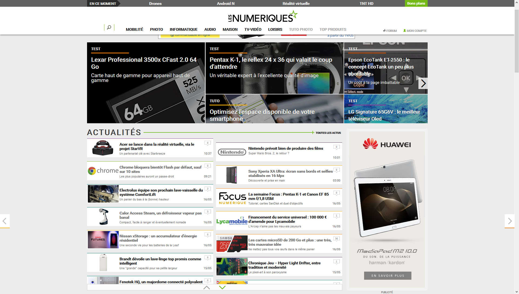Open the Epson EcoTank ET-2550 test
519x294 pixels.
(386, 68)
